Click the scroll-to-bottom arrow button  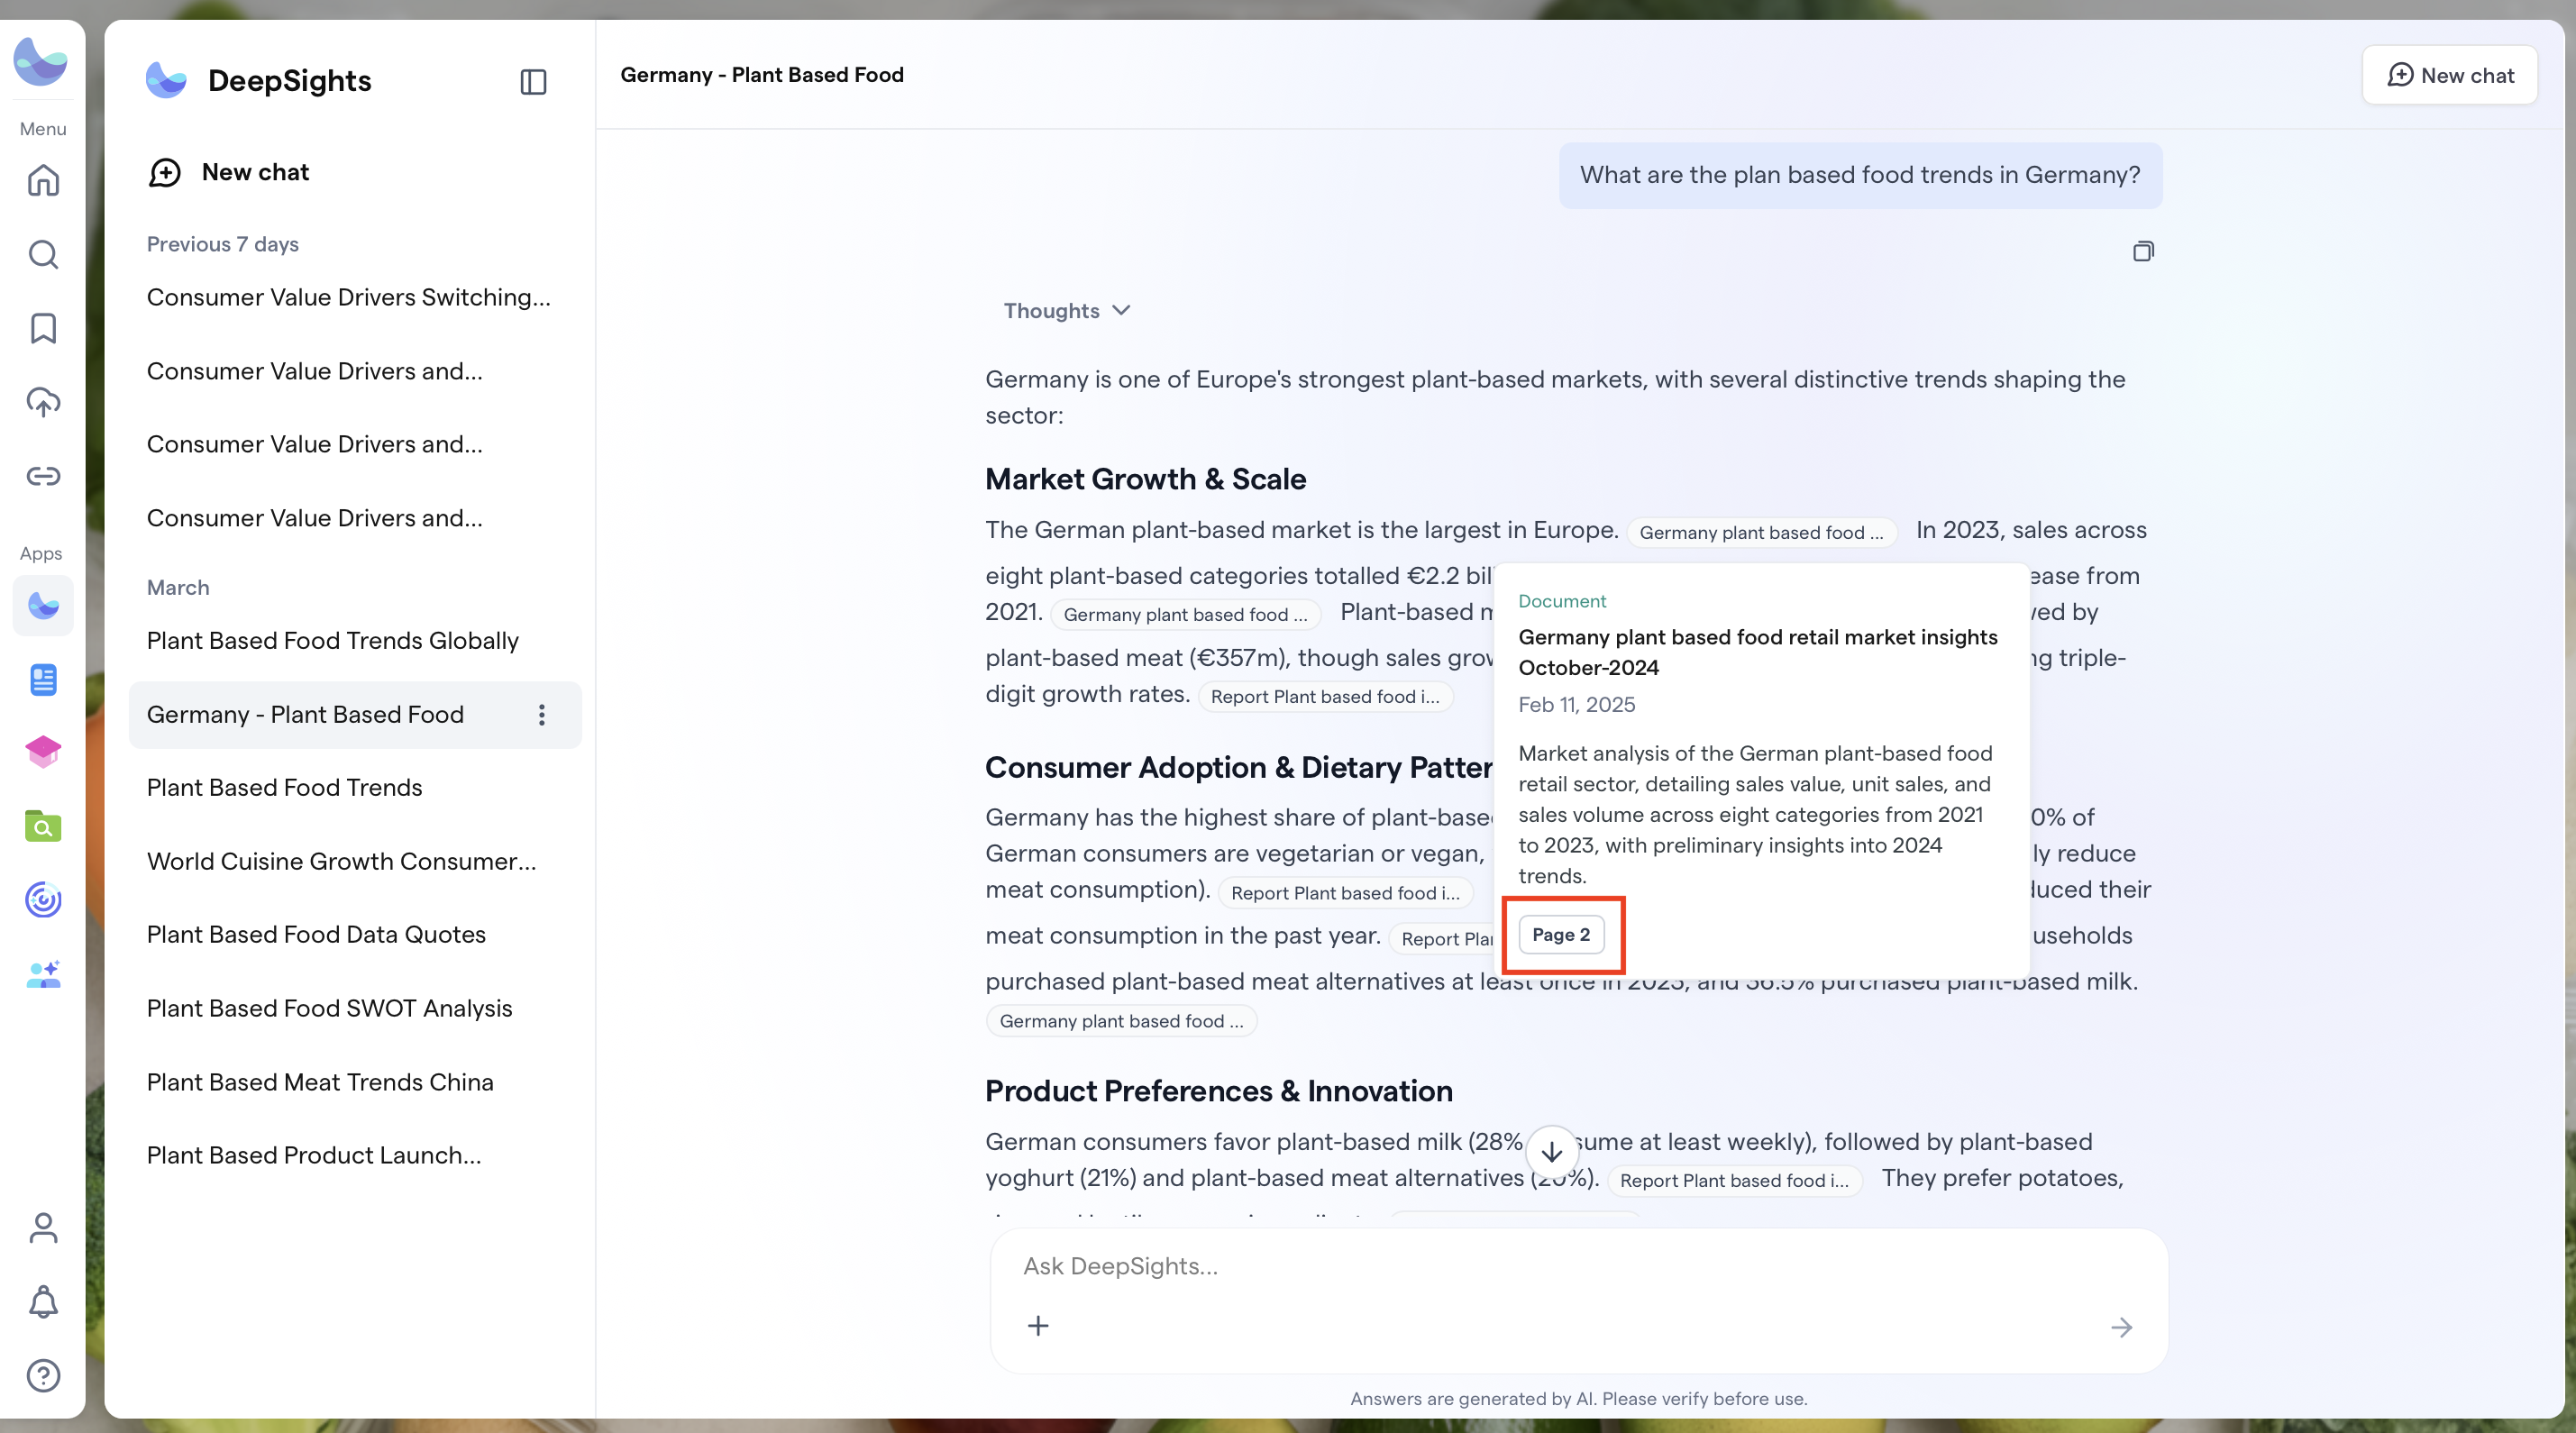(x=1552, y=1152)
